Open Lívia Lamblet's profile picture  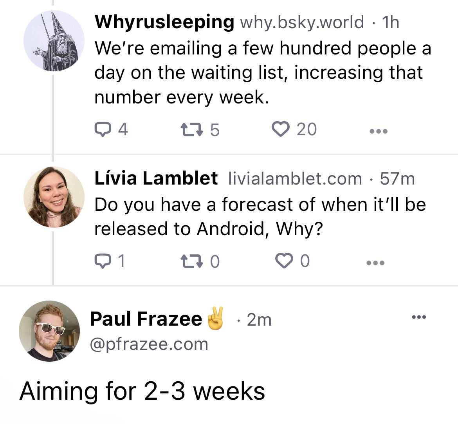pos(54,197)
